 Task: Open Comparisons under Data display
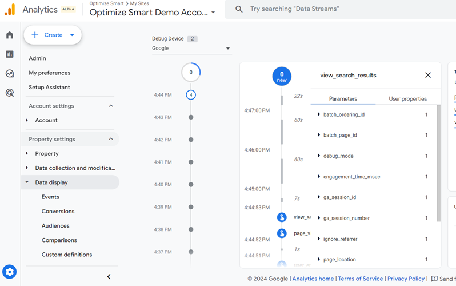59,240
